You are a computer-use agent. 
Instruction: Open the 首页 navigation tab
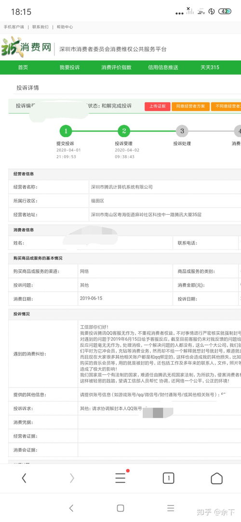tap(23, 67)
